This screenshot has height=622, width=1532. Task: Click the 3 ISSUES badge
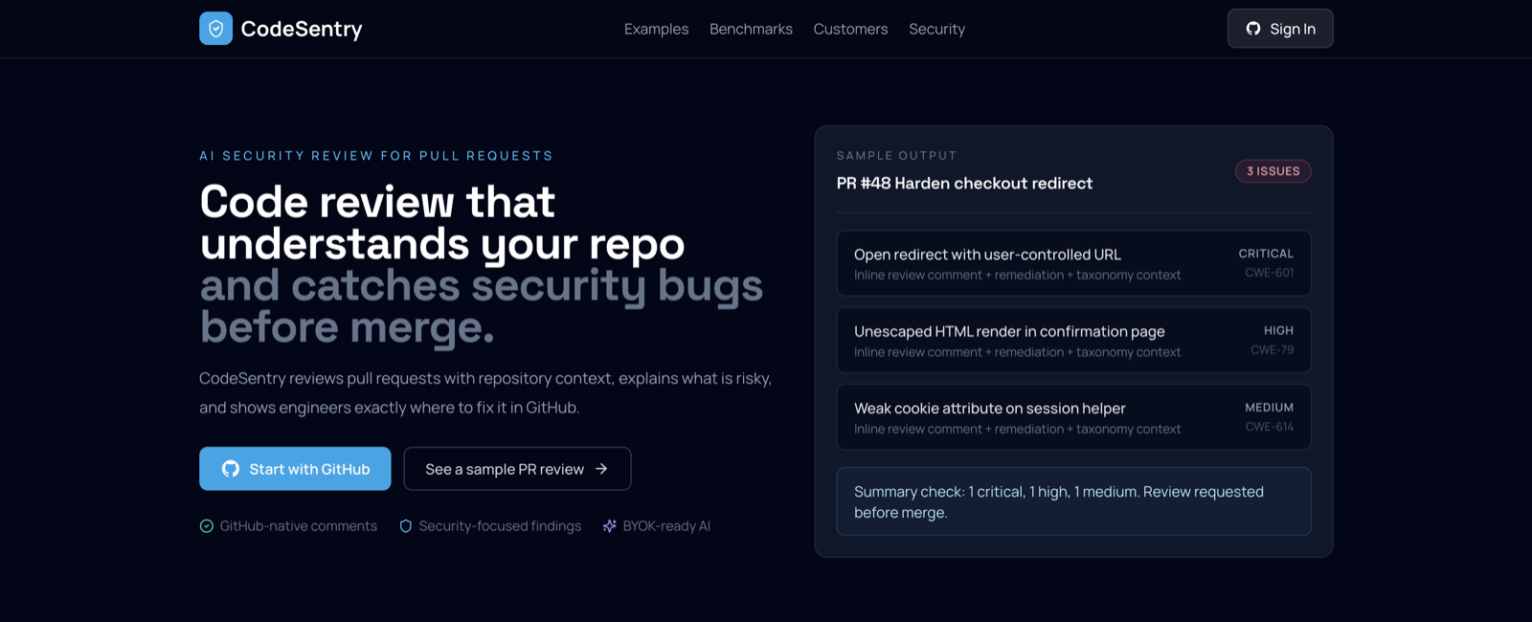tap(1273, 171)
